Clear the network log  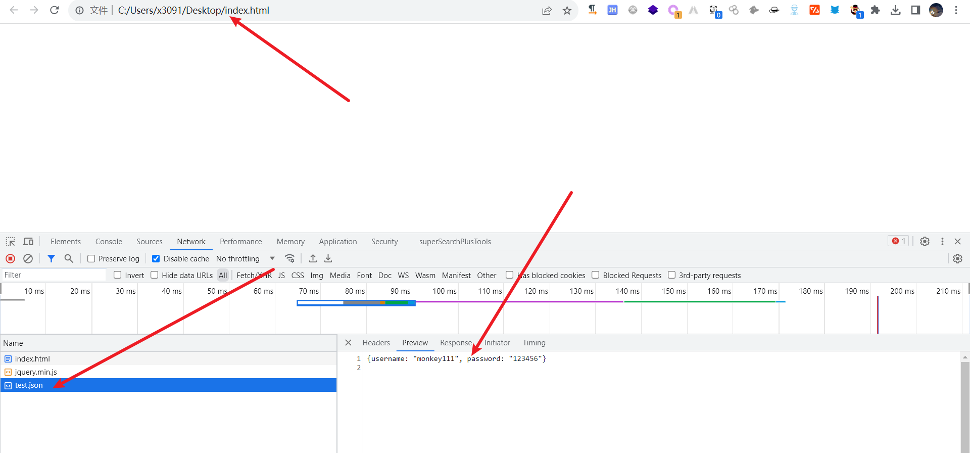coord(28,258)
